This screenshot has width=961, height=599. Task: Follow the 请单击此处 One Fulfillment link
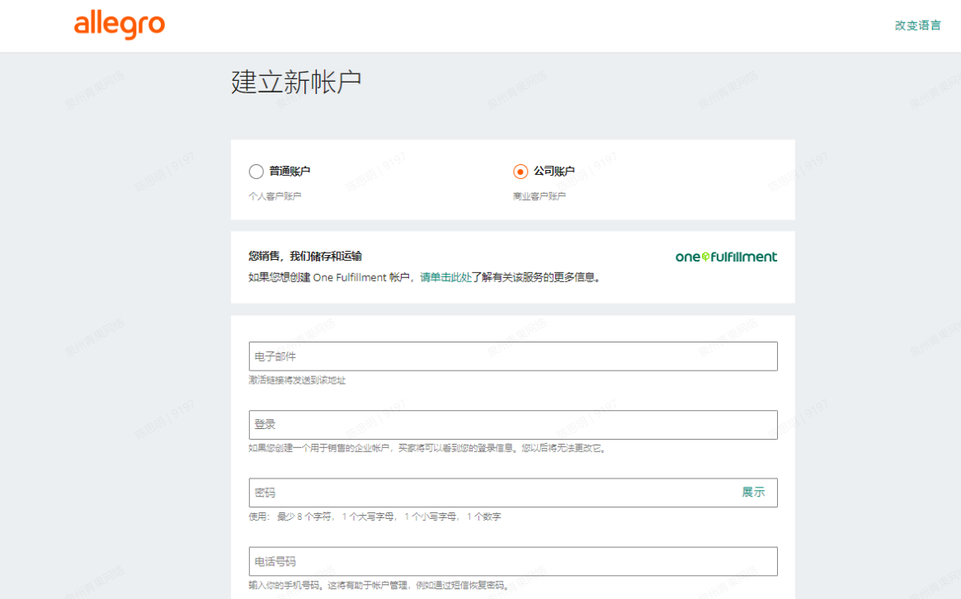[445, 278]
